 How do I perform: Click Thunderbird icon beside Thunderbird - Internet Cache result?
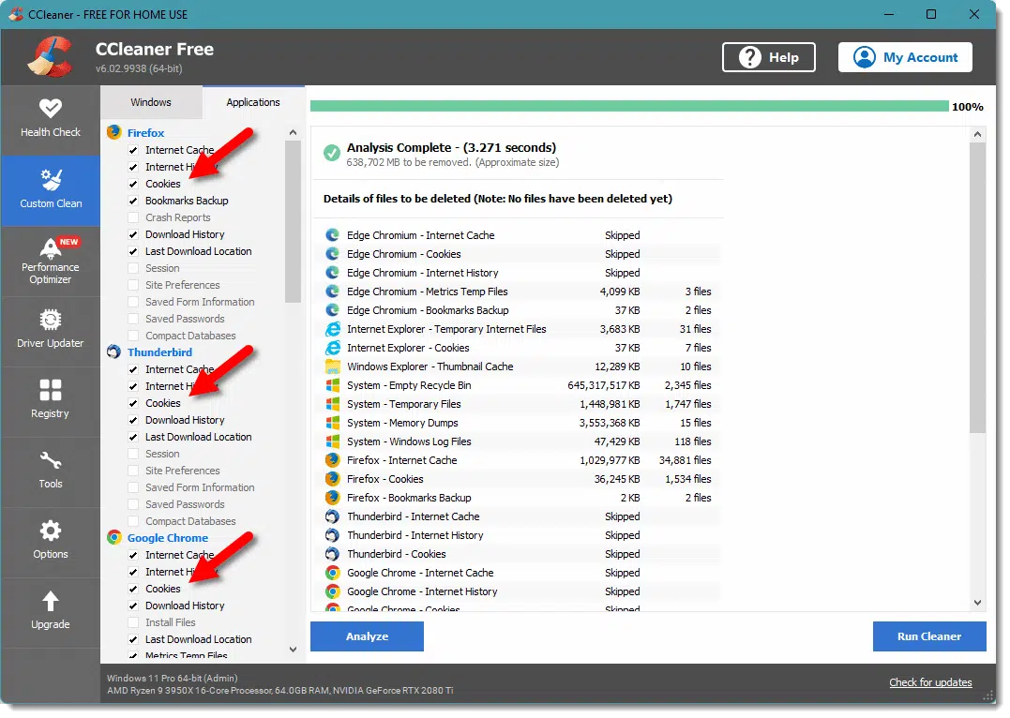coord(332,516)
